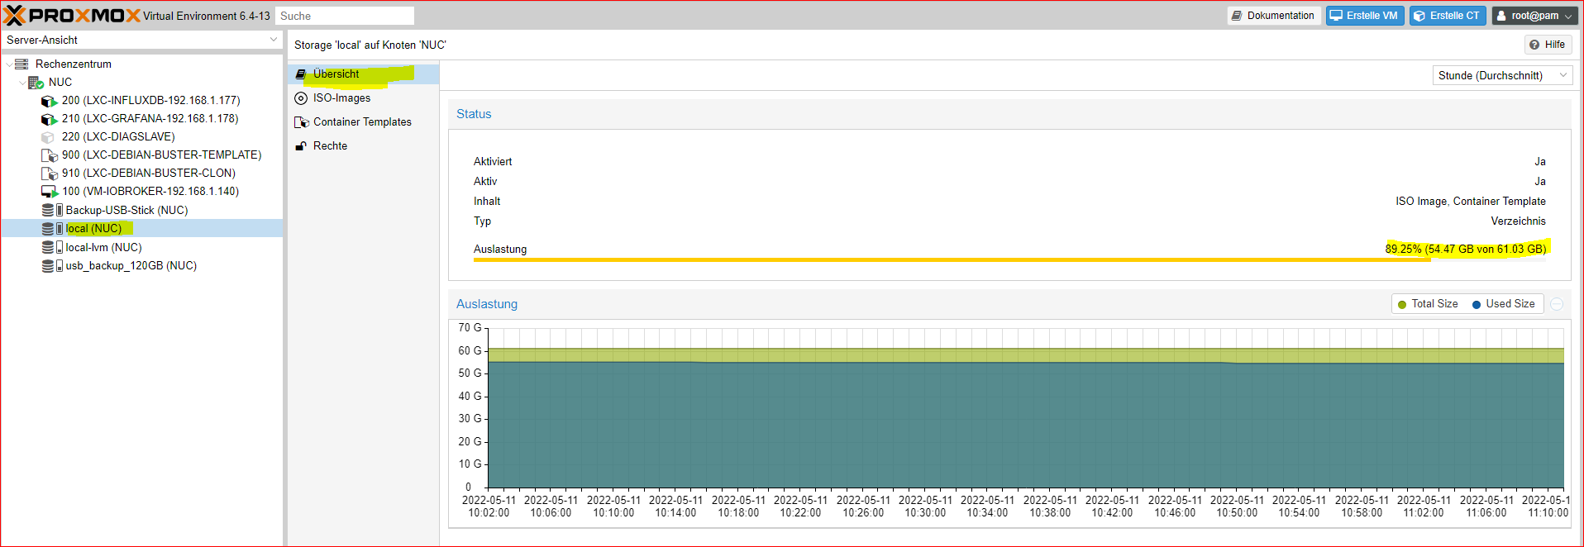This screenshot has width=1584, height=547.
Task: Click the Erstelle VM button
Action: (1365, 16)
